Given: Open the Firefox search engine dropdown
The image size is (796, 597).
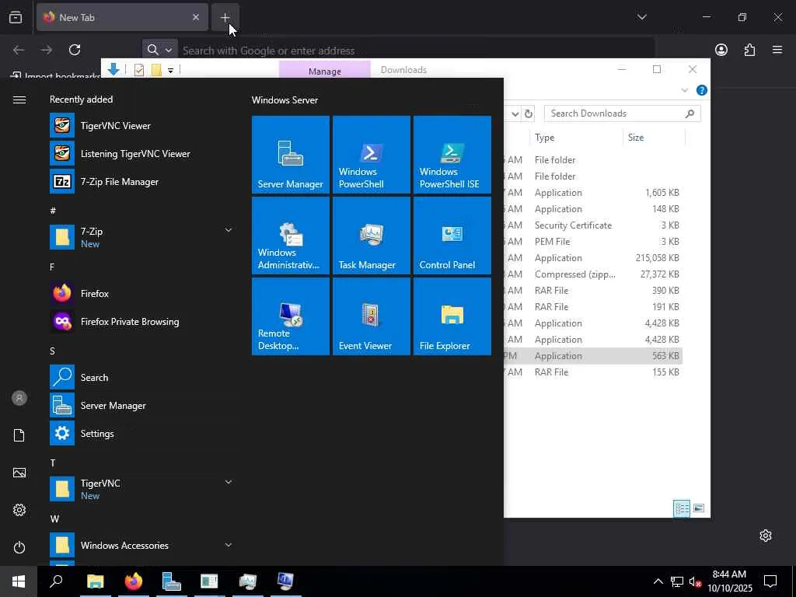Looking at the screenshot, I should point(159,50).
